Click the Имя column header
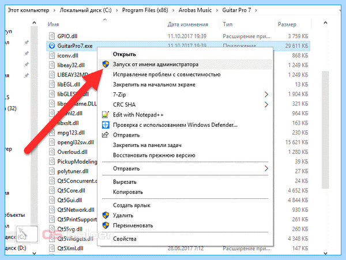The image size is (346, 260). [x=54, y=24]
